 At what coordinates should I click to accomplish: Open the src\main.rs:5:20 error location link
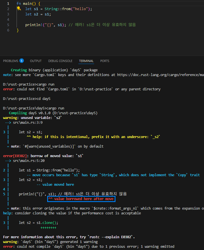[29, 161]
